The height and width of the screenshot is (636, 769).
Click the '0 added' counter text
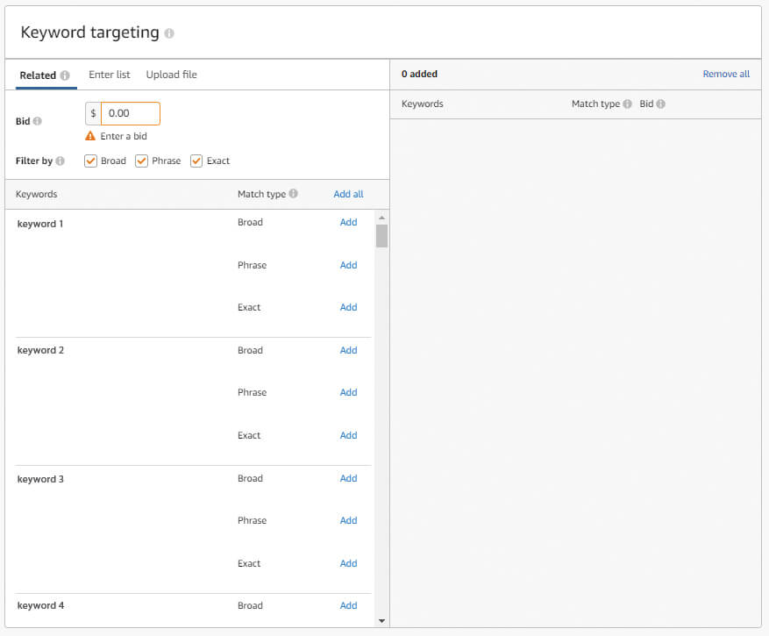[419, 74]
